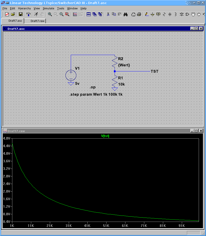Click the 5v value of V1
The width and height of the screenshot is (206, 236).
coord(77,84)
